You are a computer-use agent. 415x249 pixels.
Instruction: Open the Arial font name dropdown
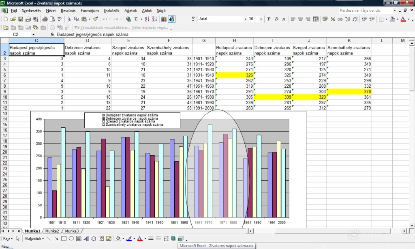point(245,19)
